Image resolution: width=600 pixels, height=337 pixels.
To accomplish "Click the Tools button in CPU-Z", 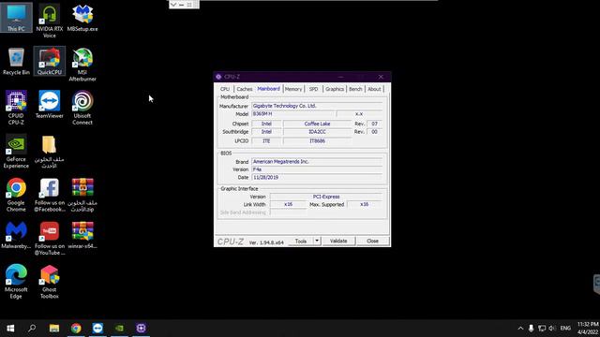I will click(x=301, y=242).
